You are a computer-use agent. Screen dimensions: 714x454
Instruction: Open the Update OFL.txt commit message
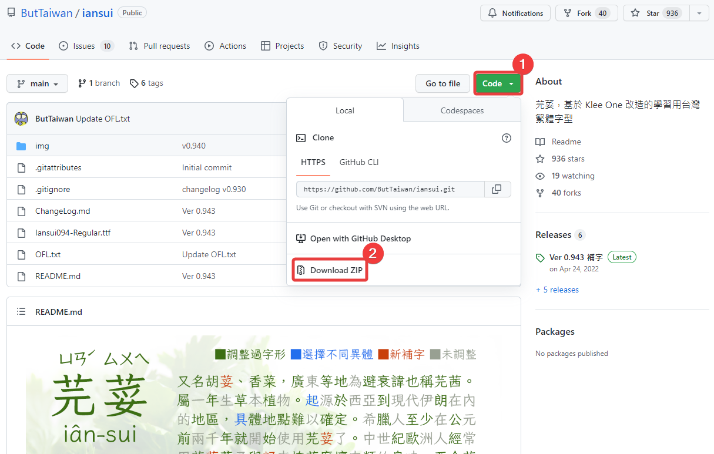pos(103,119)
